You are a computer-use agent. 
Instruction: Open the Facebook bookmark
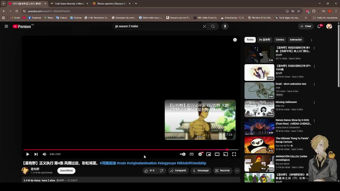pos(35,18)
